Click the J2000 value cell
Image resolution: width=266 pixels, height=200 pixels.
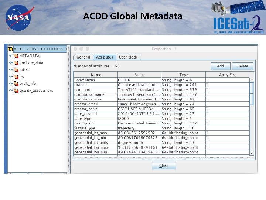(139, 119)
